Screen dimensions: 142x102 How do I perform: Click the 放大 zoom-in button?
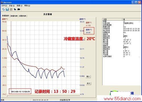click(89, 83)
